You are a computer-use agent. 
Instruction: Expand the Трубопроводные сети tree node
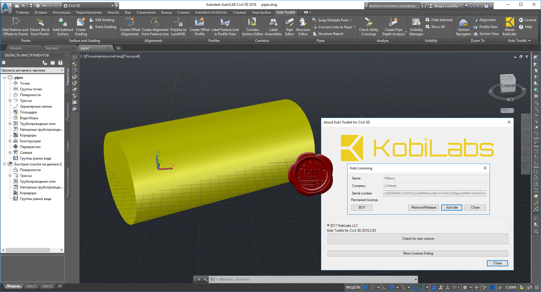pos(10,124)
